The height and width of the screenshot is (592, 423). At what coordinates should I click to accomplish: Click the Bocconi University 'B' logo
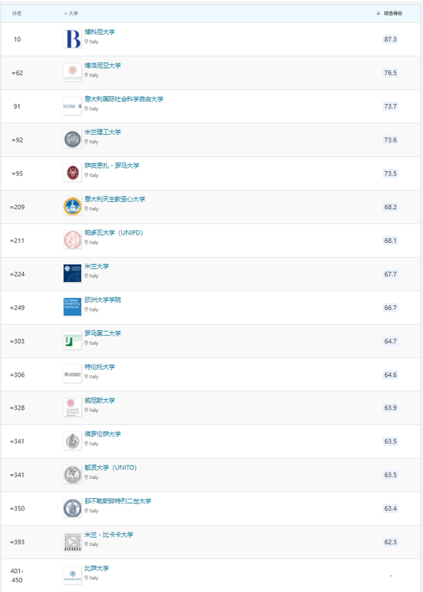[x=73, y=39]
